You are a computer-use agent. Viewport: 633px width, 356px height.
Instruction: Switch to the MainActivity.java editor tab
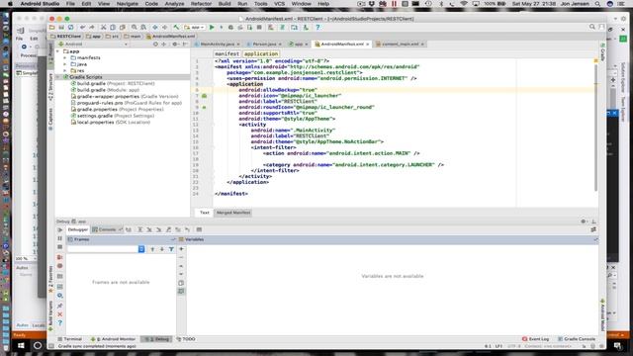[x=218, y=44]
